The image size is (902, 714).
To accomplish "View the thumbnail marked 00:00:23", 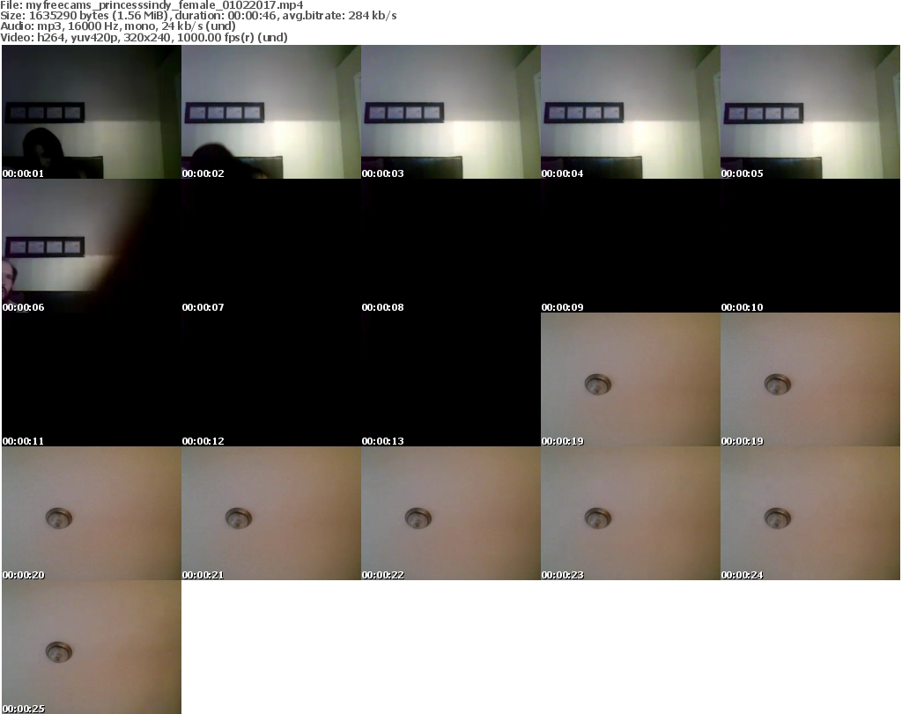I will (x=631, y=513).
